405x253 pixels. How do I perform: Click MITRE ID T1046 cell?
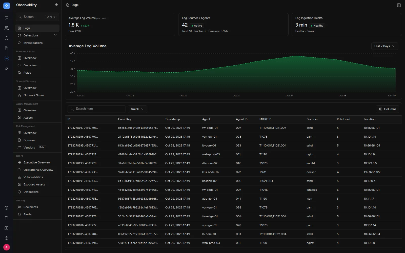(263, 190)
